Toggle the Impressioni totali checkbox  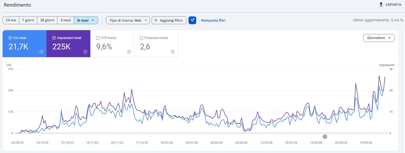[x=54, y=38]
